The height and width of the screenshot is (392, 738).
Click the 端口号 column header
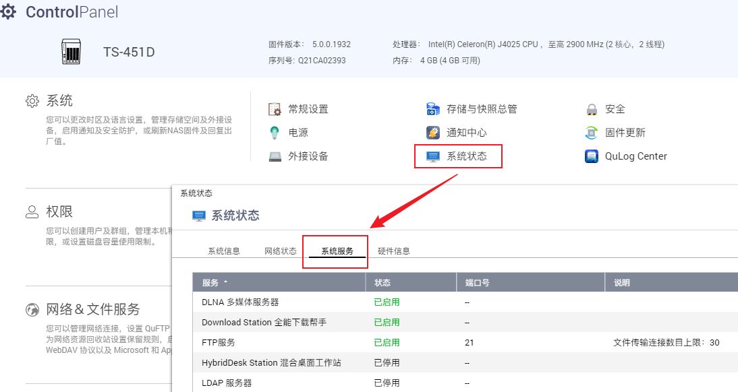coord(476,283)
